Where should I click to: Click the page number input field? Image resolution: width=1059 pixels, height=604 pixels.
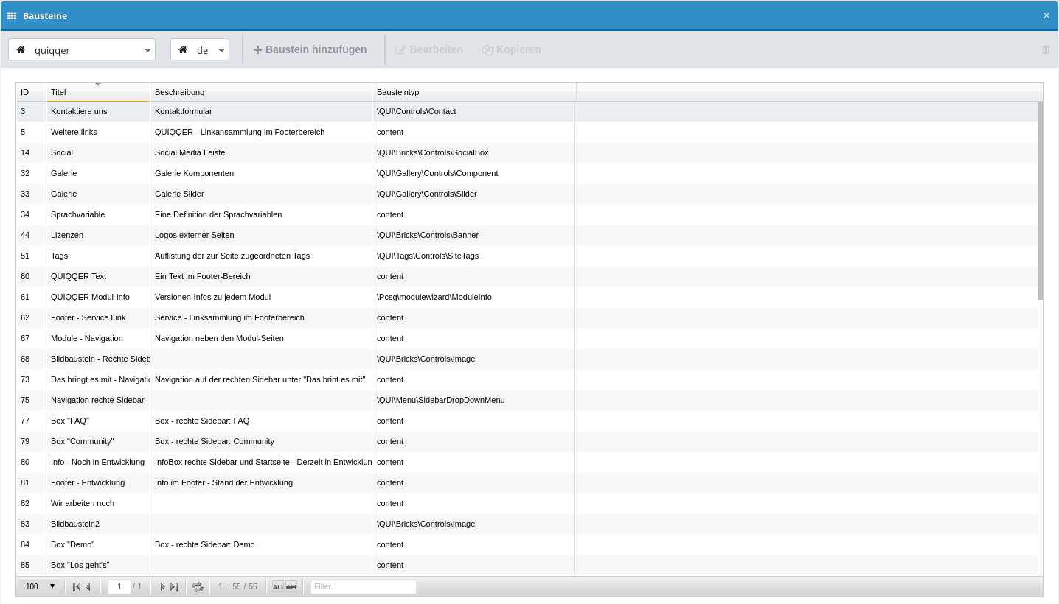pos(119,587)
